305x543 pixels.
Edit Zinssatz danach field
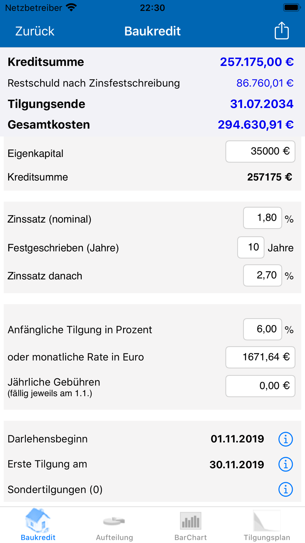(x=262, y=275)
